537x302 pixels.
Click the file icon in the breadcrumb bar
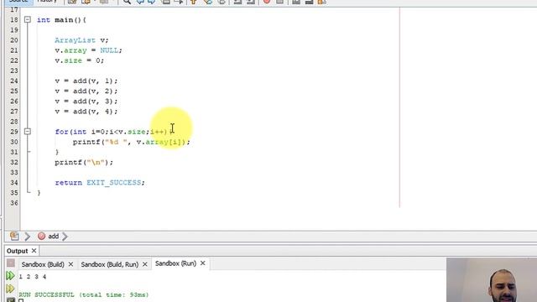pos(14,236)
